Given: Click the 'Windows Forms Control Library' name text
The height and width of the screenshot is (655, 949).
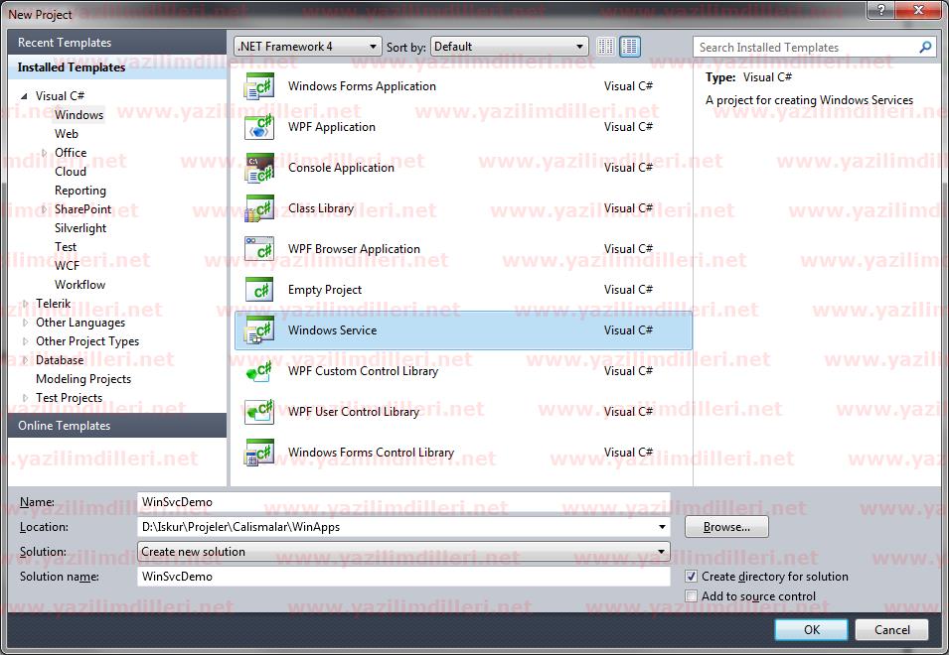Looking at the screenshot, I should click(x=371, y=453).
